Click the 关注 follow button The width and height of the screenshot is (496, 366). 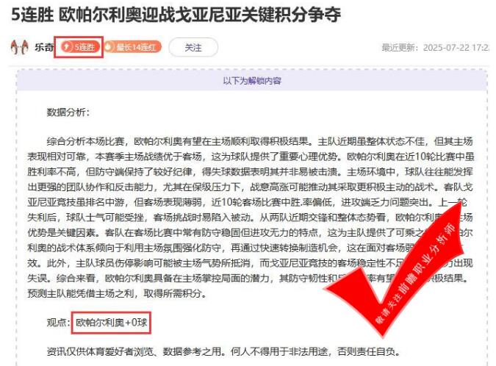coord(193,48)
